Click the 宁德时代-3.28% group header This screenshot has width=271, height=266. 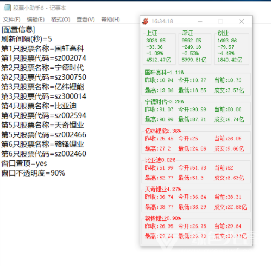164,102
